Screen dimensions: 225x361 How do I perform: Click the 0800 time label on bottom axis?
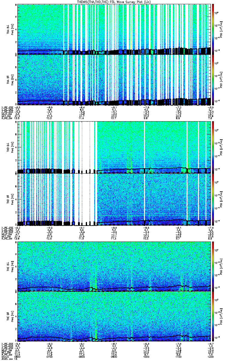click(82, 357)
